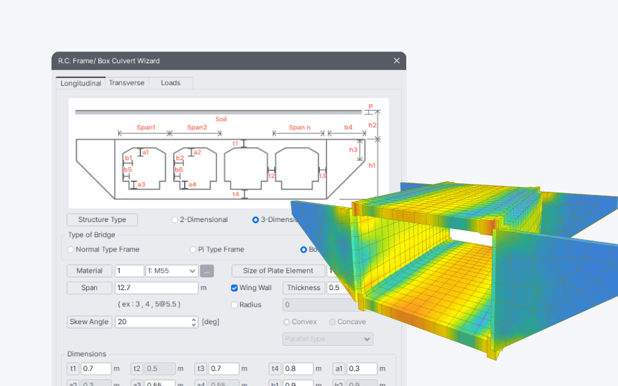Close the Box Culvert Wizard dialog
The height and width of the screenshot is (386, 618).
[x=397, y=61]
